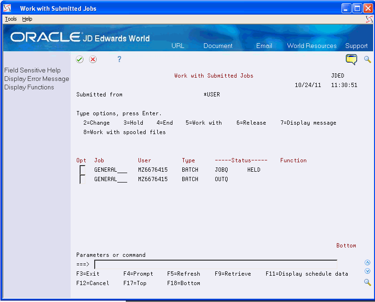Click F9=Retrieve function key text
Screen dimensions: 375x302
pos(233,274)
